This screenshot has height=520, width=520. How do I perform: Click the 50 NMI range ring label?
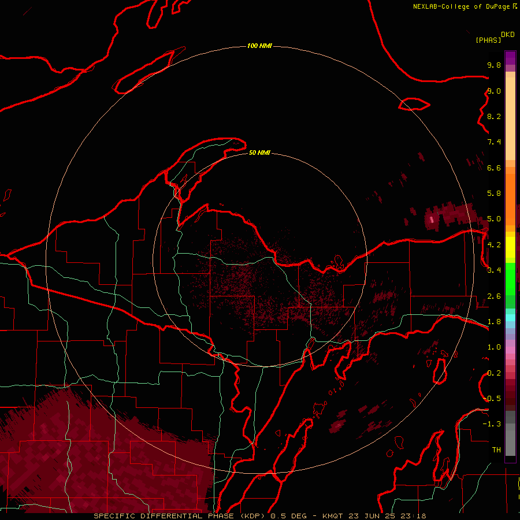pyautogui.click(x=259, y=153)
